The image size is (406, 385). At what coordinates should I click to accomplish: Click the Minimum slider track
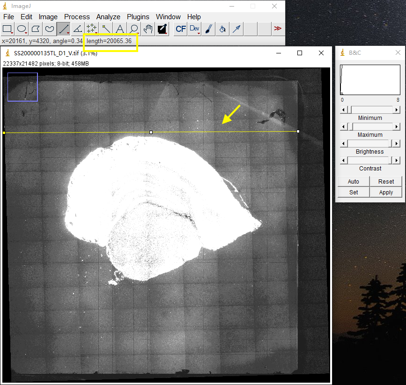[x=370, y=110]
